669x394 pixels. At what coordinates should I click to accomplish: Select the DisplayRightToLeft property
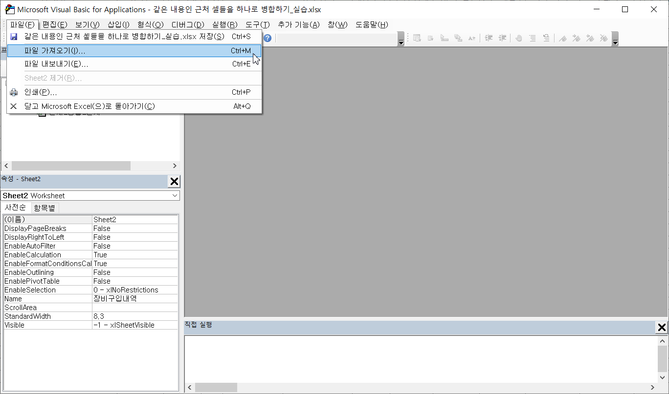pyautogui.click(x=90, y=237)
